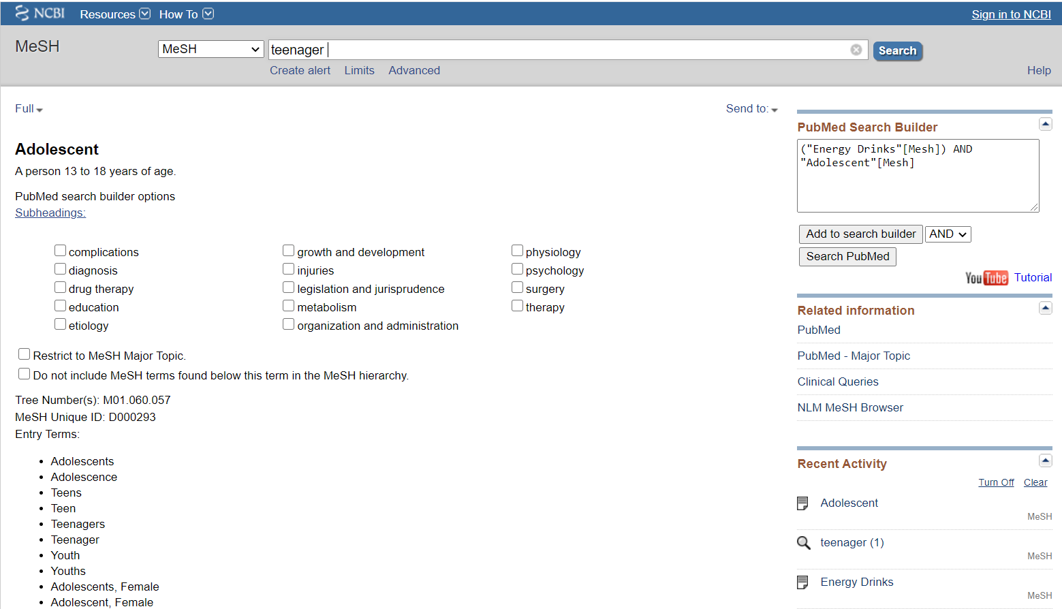Click the NCBI logo icon
The image size is (1062, 609).
(x=22, y=14)
